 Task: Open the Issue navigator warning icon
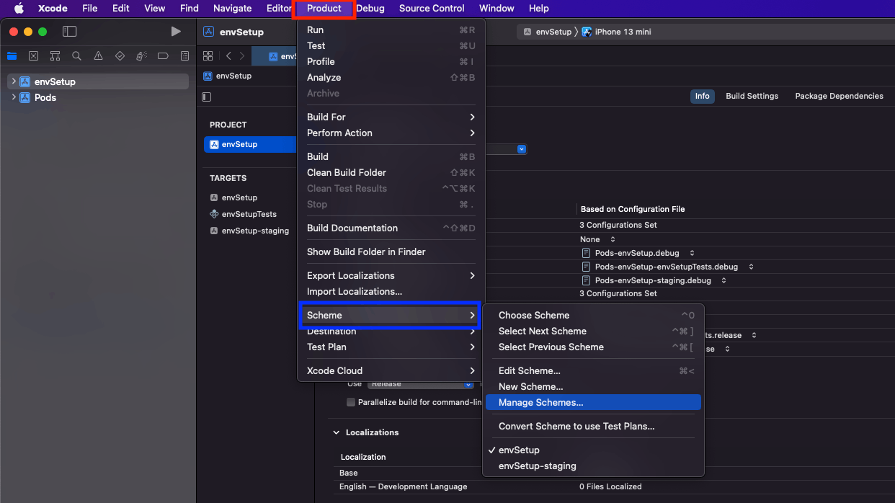tap(99, 56)
